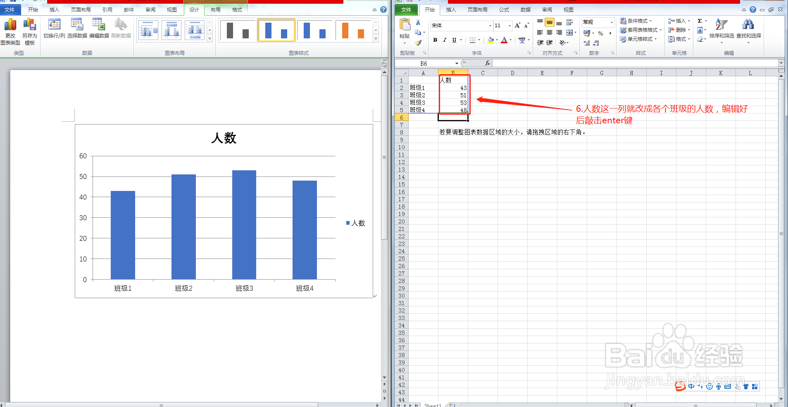Screen dimensions: 788x407
Task: Click the increase decimal icon
Action: (587, 43)
